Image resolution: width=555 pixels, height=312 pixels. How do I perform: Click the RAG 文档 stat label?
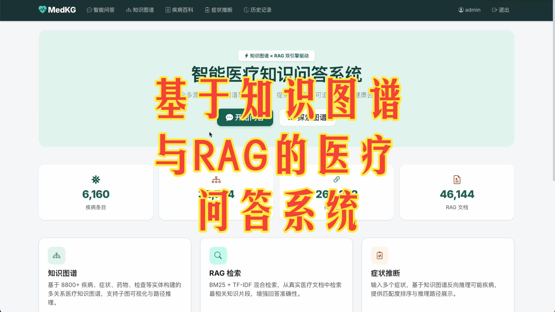457,207
